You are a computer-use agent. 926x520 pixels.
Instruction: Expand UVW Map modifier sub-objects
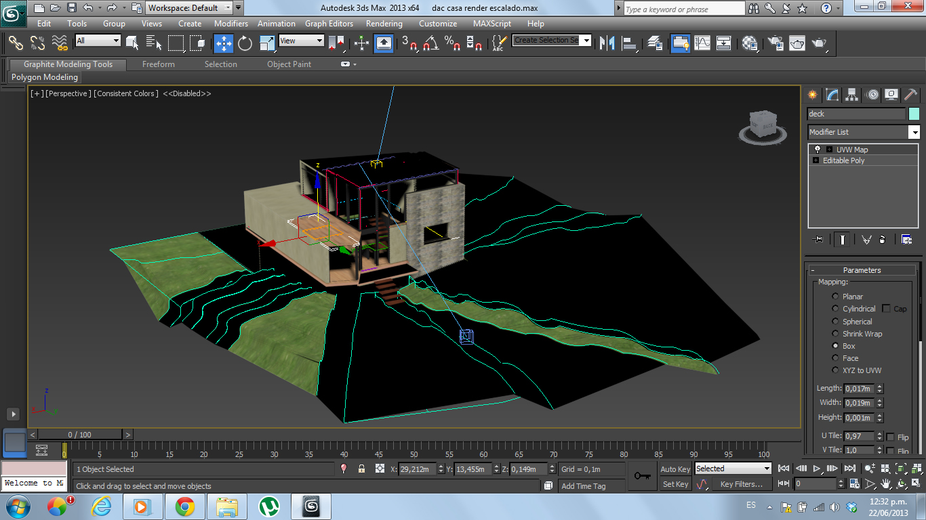click(x=829, y=150)
